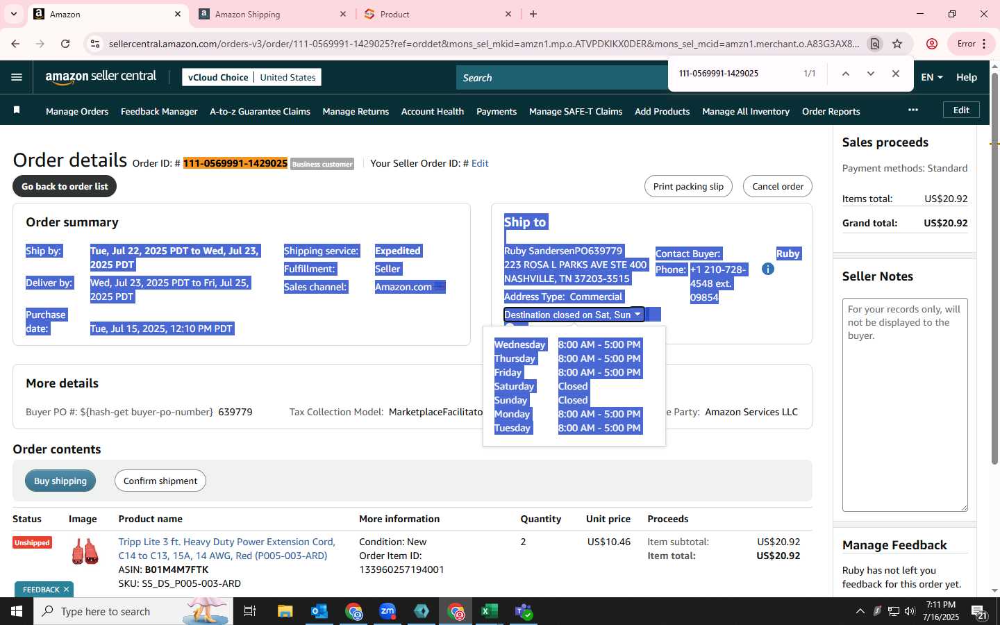Open Excel from the taskbar

point(490,611)
